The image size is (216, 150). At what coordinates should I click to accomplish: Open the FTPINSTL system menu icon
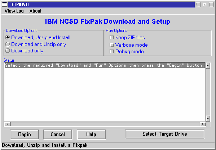click(x=5, y=5)
